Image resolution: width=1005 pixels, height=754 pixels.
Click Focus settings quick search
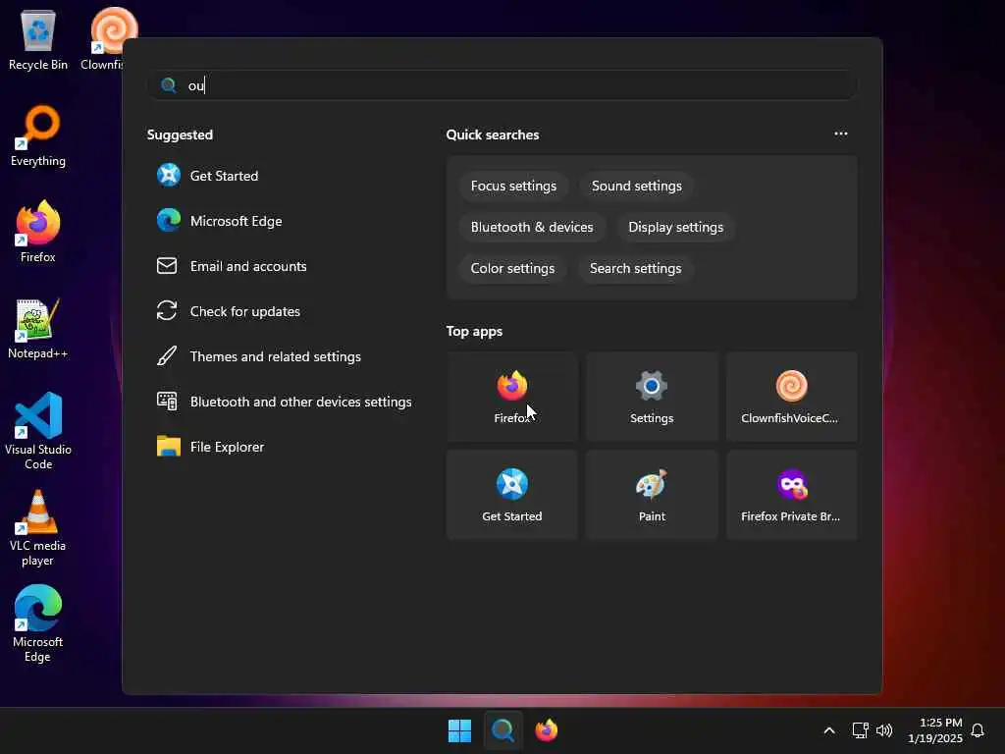click(x=513, y=186)
